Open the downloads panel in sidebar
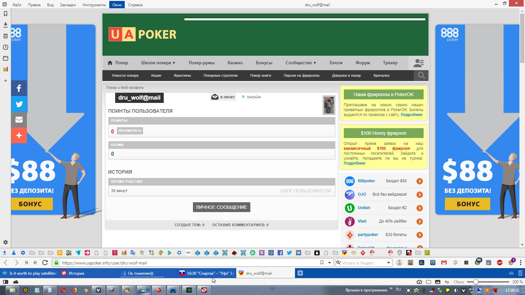This screenshot has height=295, width=525. (5, 25)
